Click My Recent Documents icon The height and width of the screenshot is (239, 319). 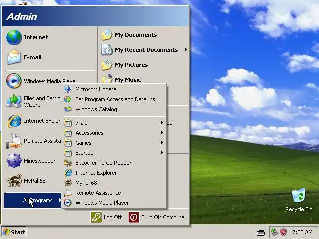[x=107, y=50]
